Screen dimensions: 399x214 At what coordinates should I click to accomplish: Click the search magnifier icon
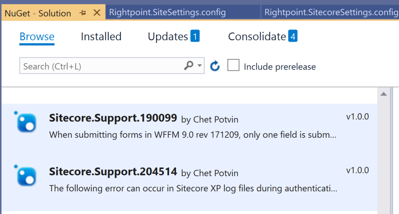pos(188,66)
